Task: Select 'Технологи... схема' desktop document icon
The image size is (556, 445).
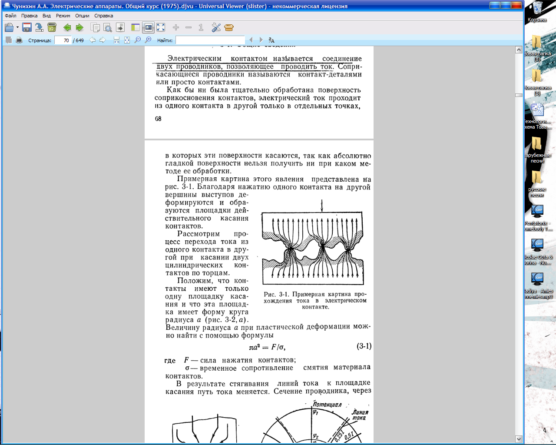Action: [537, 116]
